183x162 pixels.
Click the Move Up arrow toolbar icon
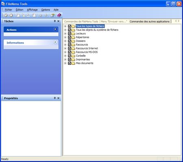41,15
